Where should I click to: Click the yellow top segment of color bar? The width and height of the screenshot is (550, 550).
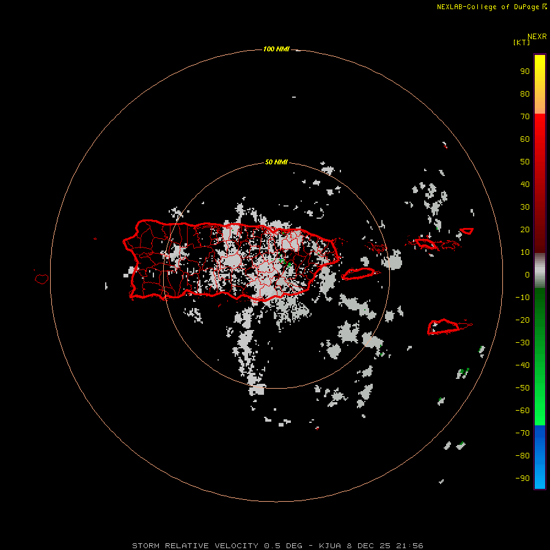click(x=540, y=84)
